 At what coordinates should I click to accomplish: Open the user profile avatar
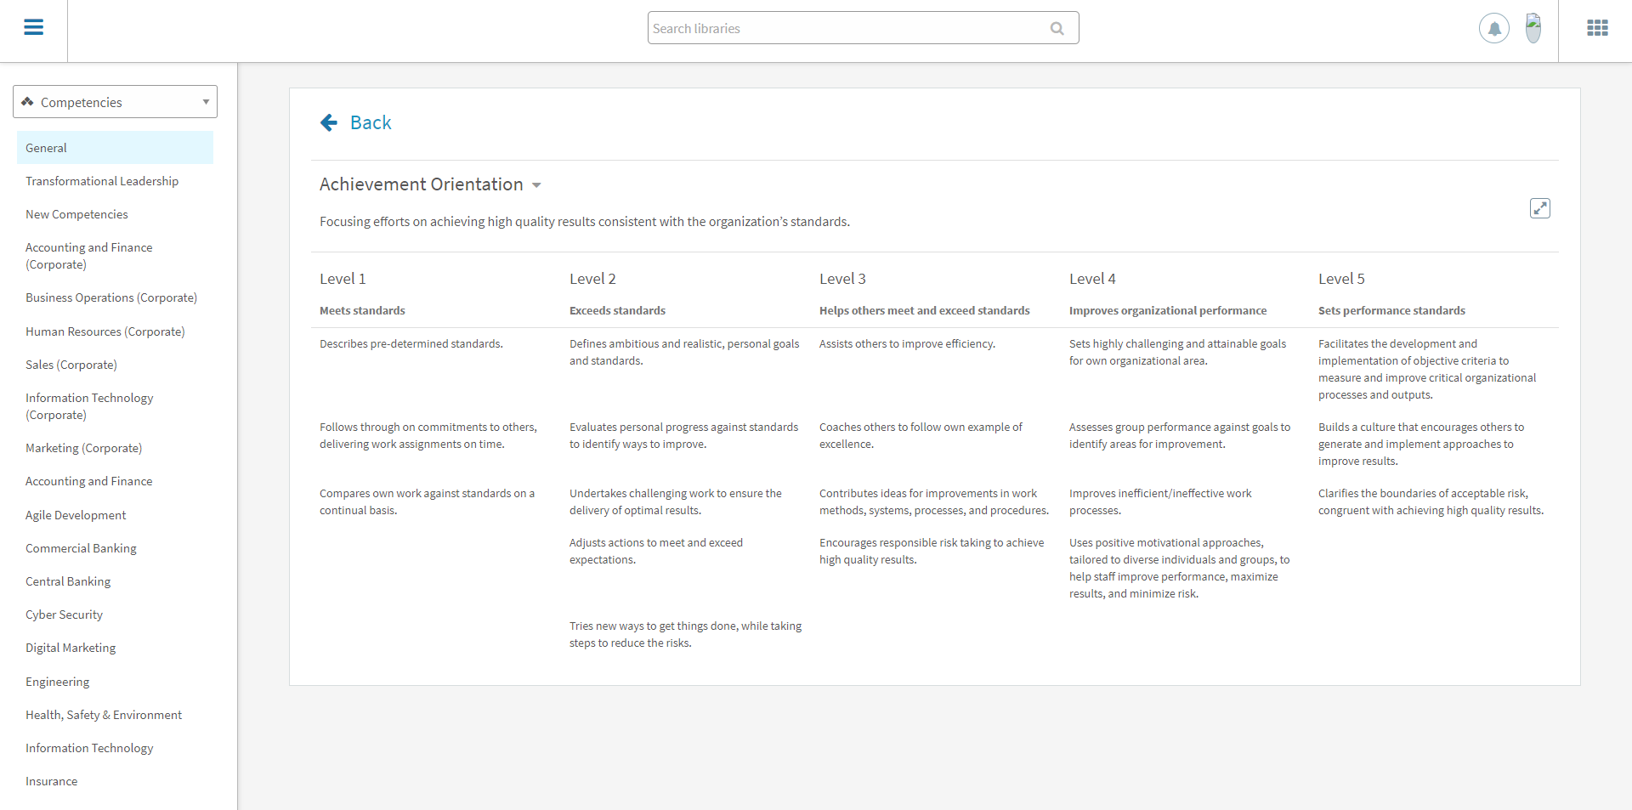1533,28
